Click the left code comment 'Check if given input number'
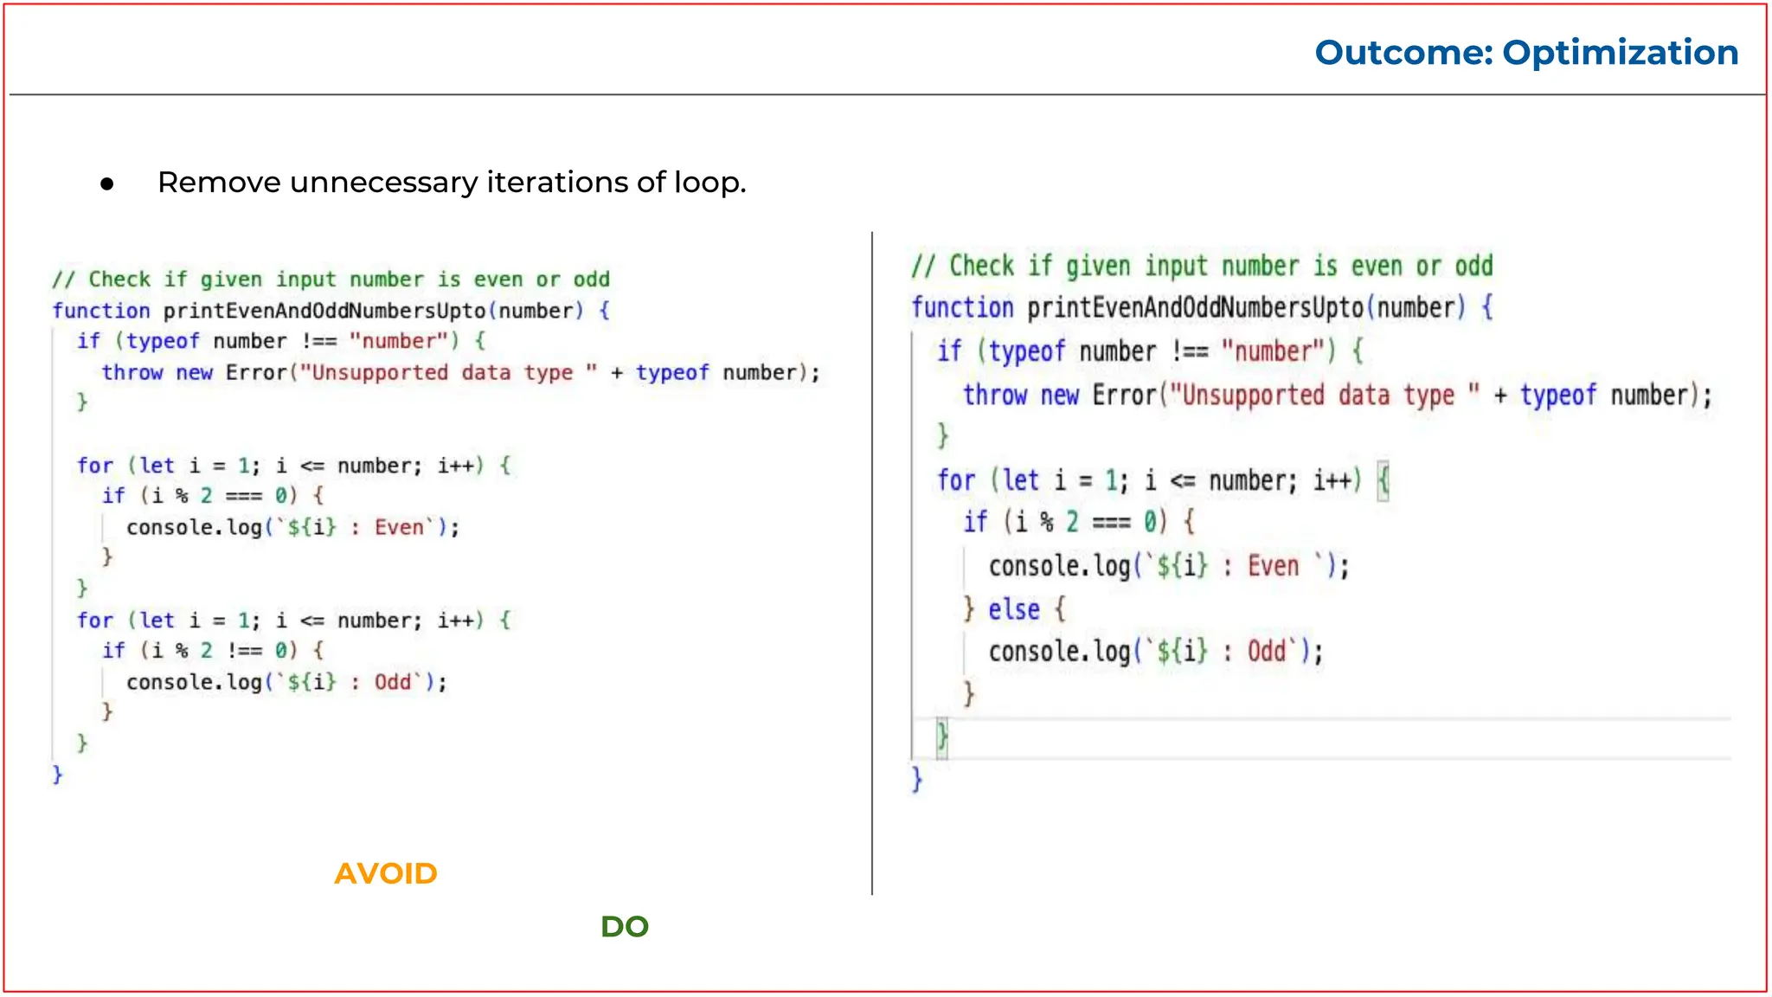Screen dimensions: 1772x997 click(331, 280)
